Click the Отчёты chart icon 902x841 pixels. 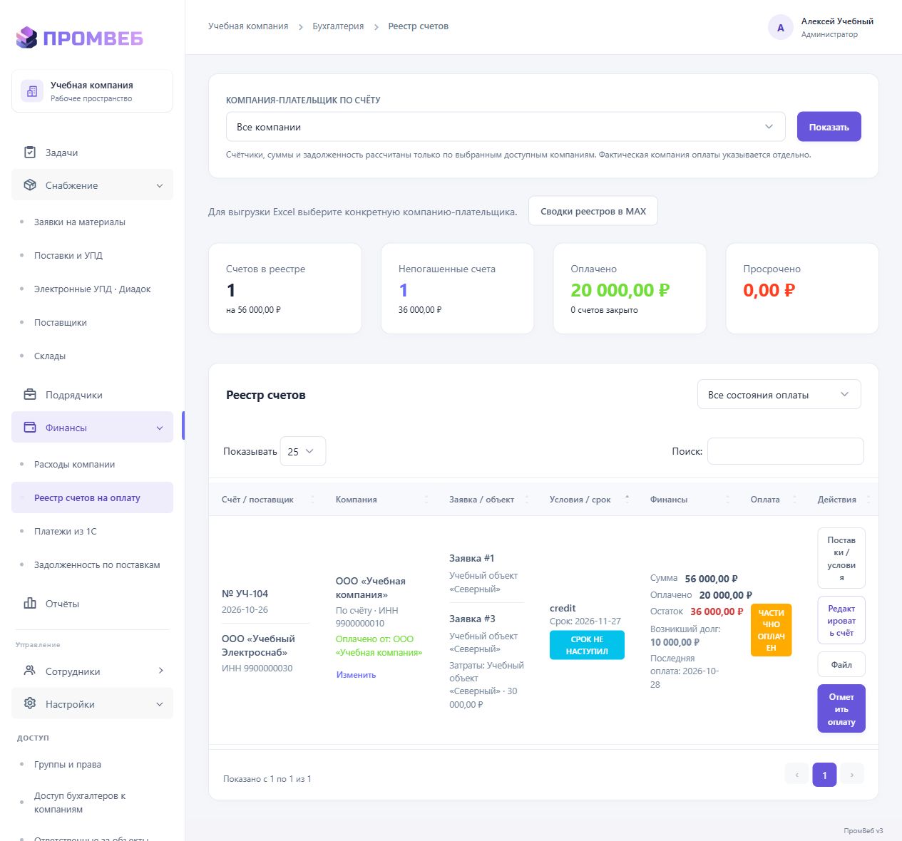pos(30,604)
